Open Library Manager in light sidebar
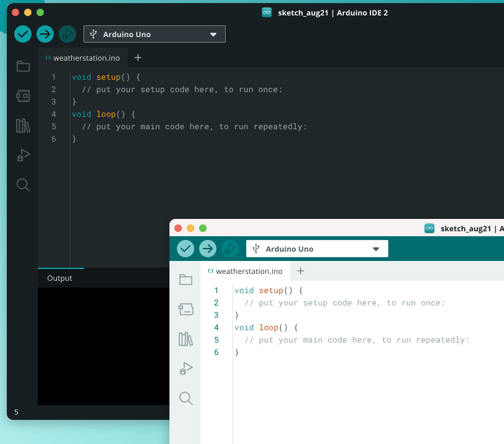504x444 pixels. [x=186, y=339]
